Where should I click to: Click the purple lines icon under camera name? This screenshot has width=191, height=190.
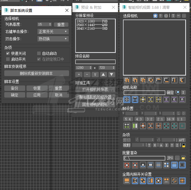pyautogui.click(x=166, y=100)
